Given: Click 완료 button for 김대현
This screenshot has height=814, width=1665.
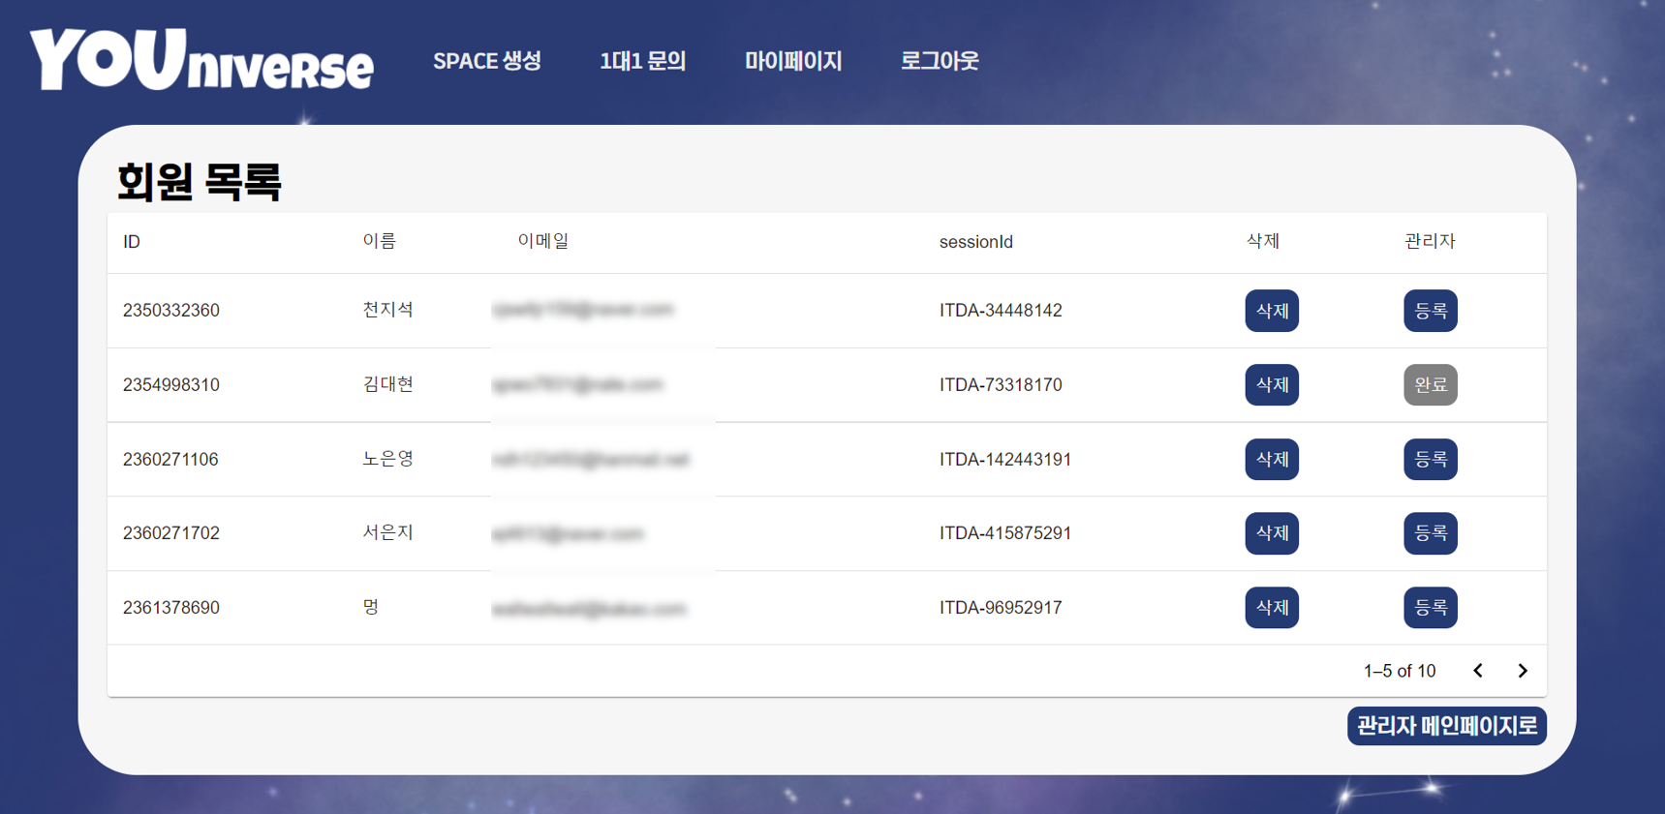Looking at the screenshot, I should point(1431,385).
